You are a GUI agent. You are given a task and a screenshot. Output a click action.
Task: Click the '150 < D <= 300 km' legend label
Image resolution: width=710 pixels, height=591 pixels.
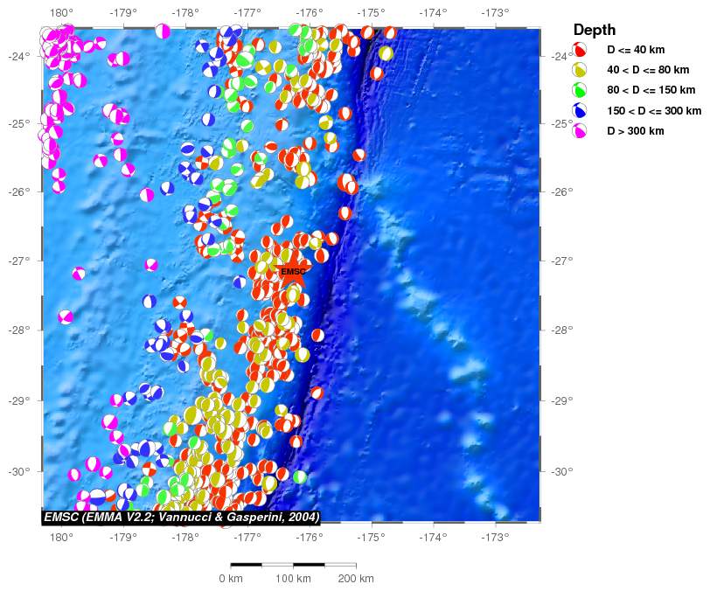pyautogui.click(x=654, y=111)
